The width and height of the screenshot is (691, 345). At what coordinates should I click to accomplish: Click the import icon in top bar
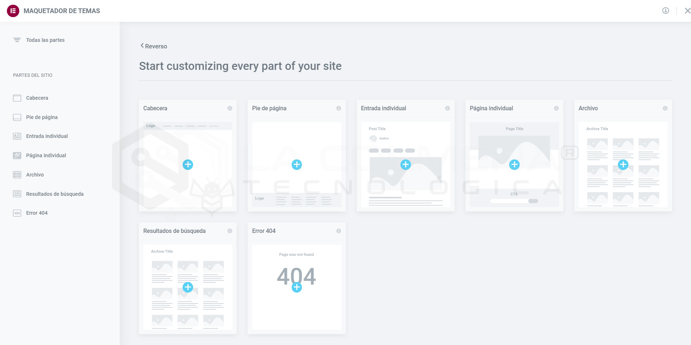pos(665,11)
